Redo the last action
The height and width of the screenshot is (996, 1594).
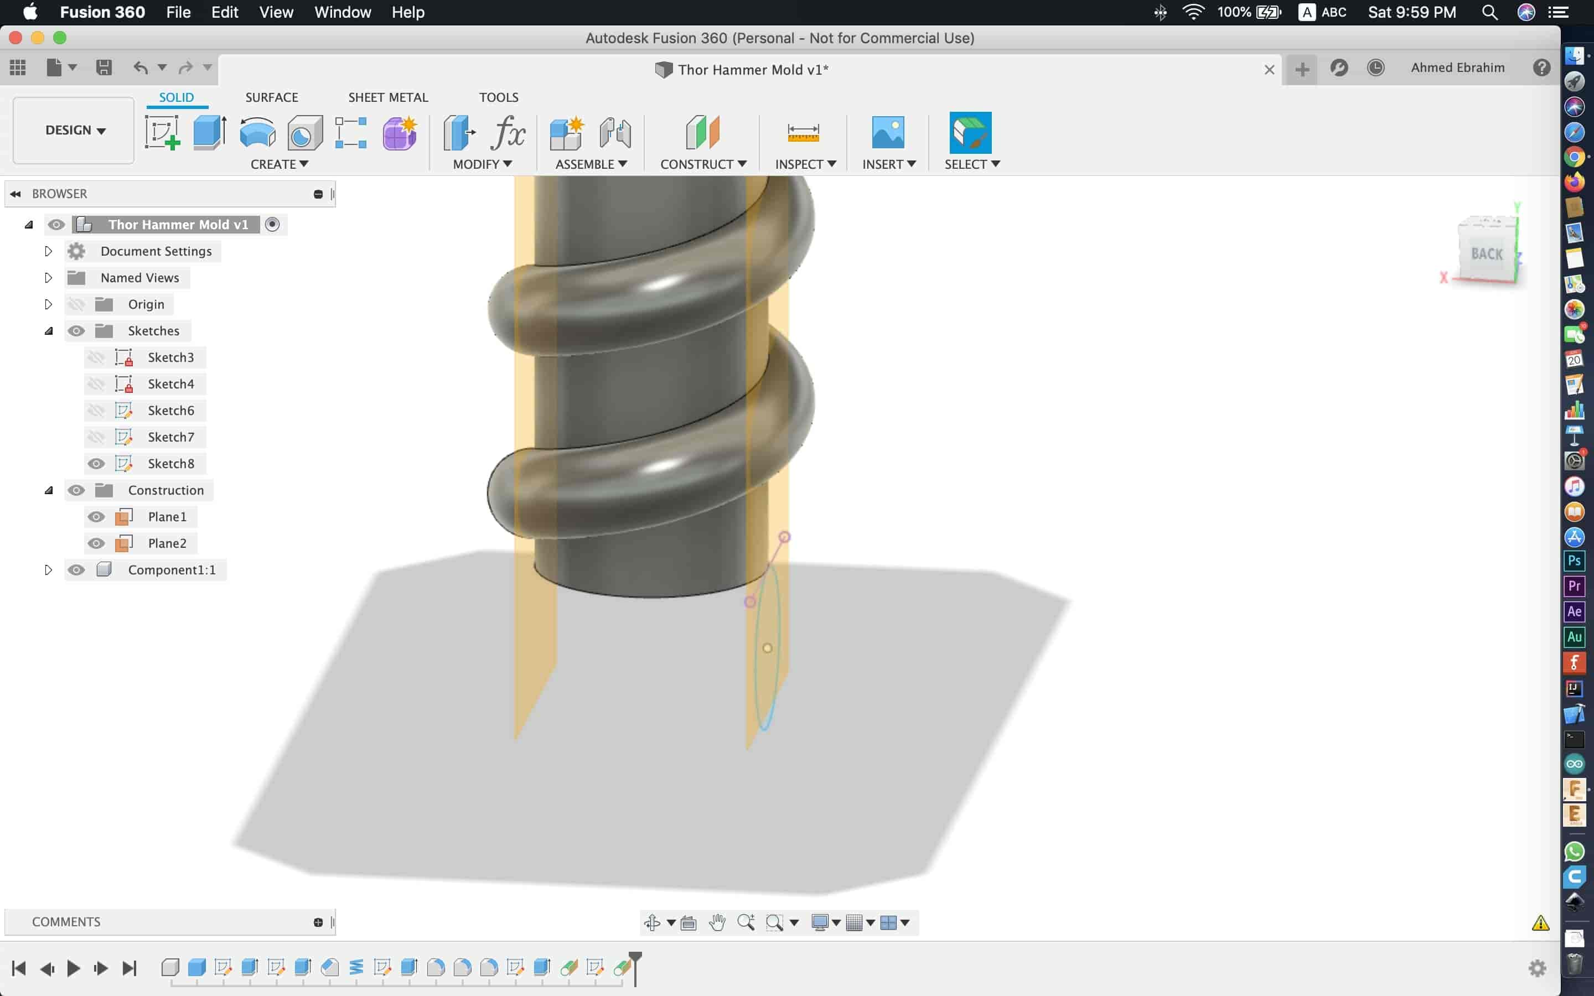coord(186,67)
